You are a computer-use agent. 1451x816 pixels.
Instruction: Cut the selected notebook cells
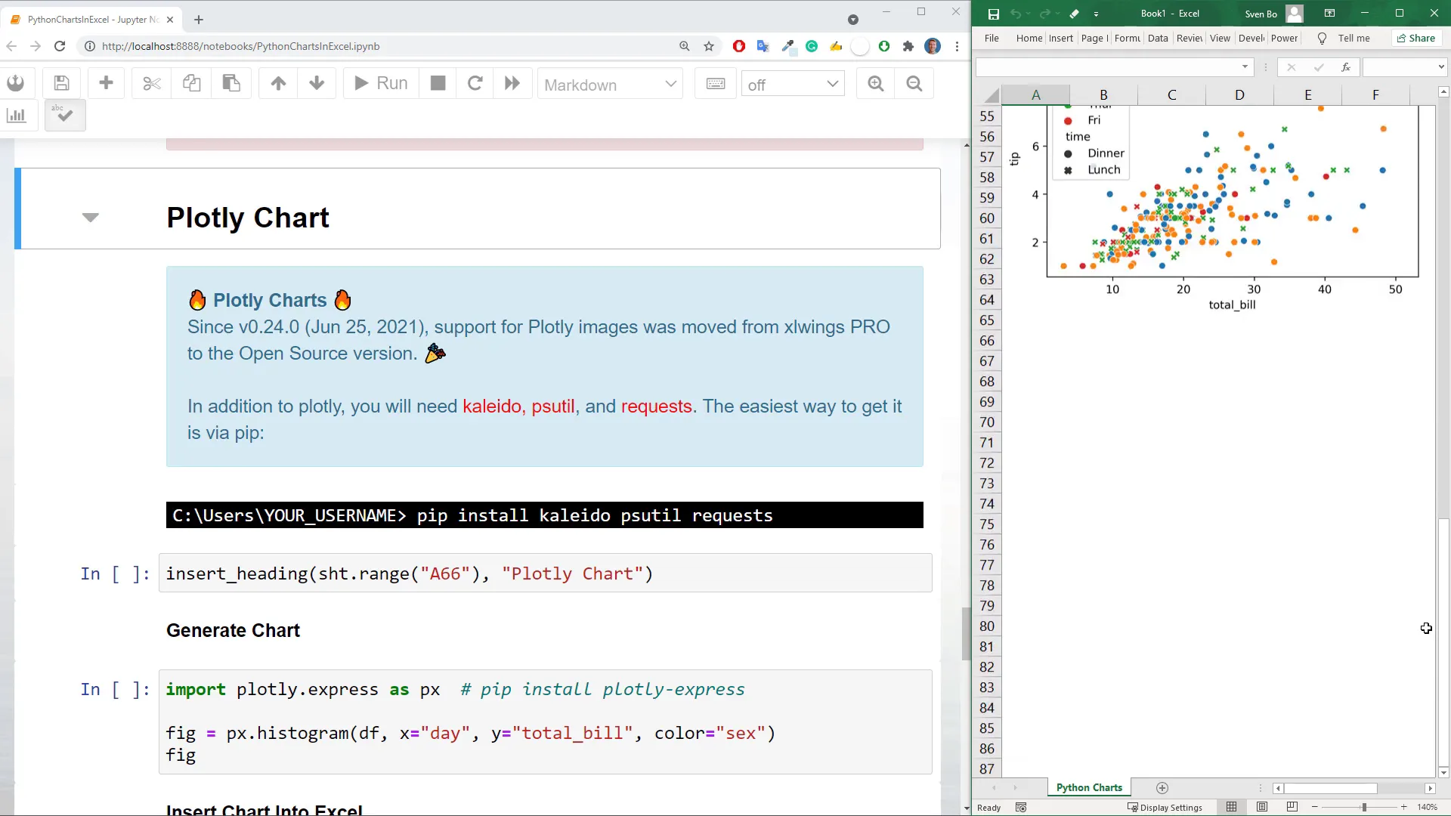151,83
